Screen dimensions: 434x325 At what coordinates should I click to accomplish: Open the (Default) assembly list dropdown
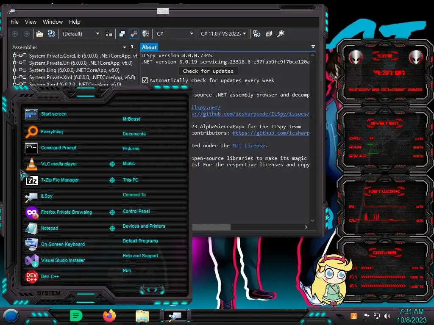[x=81, y=34]
